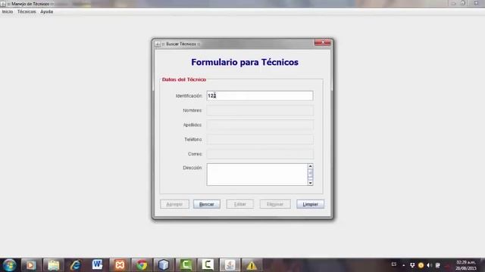Click the orange circular tray icon
The height and width of the screenshot is (272, 485).
pyautogui.click(x=421, y=265)
